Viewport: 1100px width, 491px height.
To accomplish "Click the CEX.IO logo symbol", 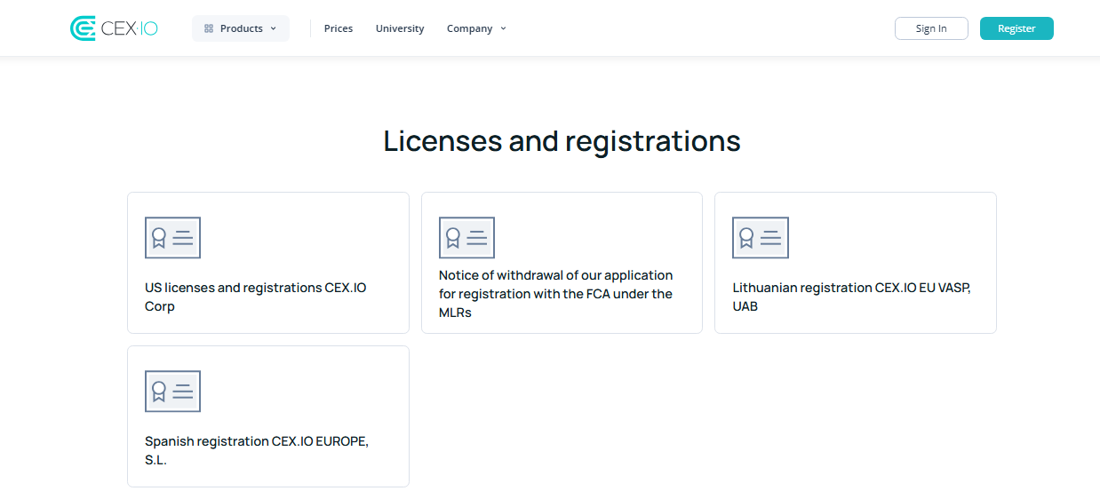I will (x=83, y=28).
